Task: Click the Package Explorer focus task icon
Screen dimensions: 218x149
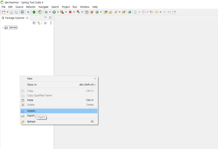Action: coord(45,23)
